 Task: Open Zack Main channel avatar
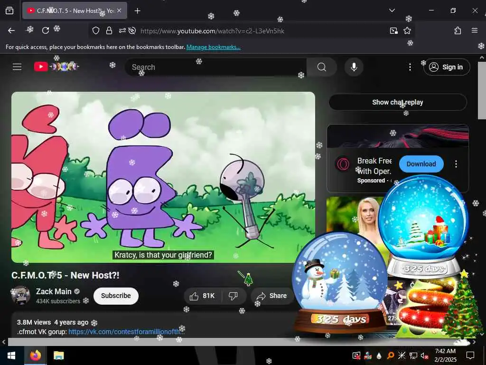pyautogui.click(x=21, y=295)
